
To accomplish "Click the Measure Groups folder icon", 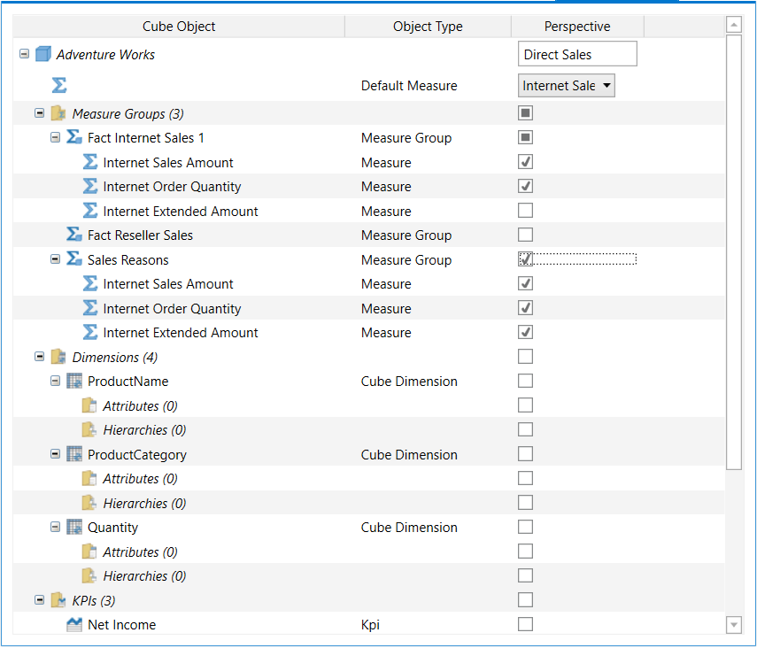I will pyautogui.click(x=58, y=113).
